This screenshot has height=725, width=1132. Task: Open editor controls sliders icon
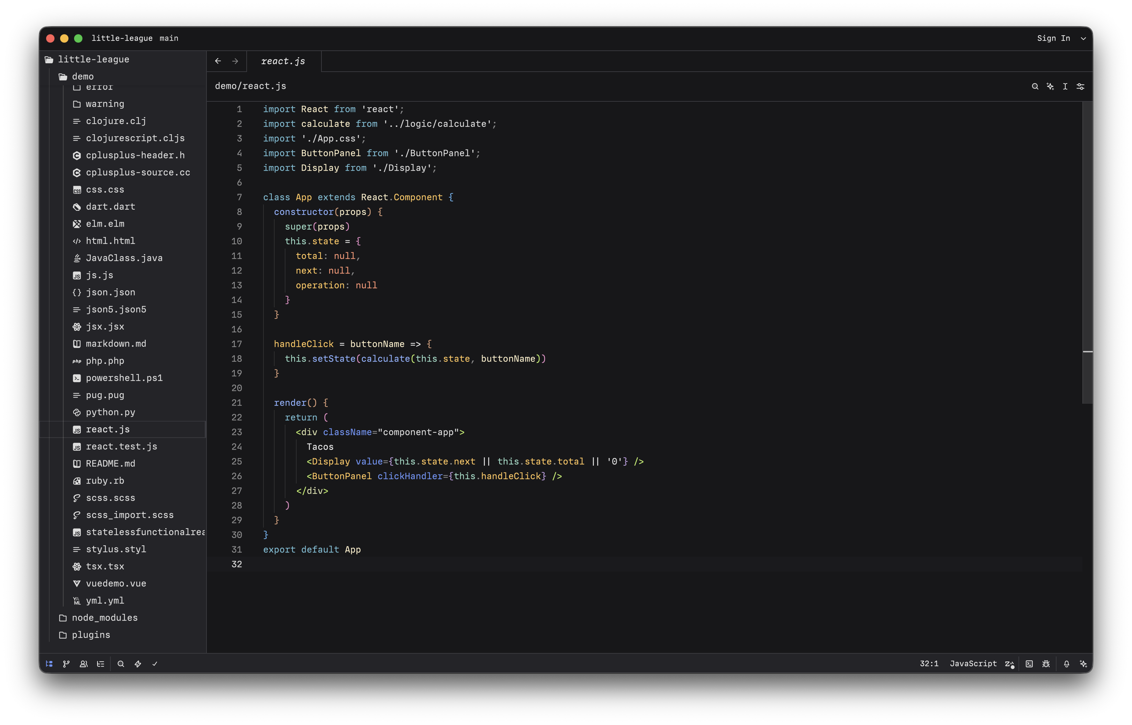[x=1080, y=86]
